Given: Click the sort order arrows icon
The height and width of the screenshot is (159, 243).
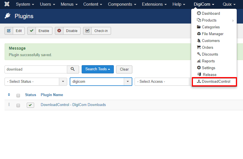Looking at the screenshot, I should click(x=9, y=95).
